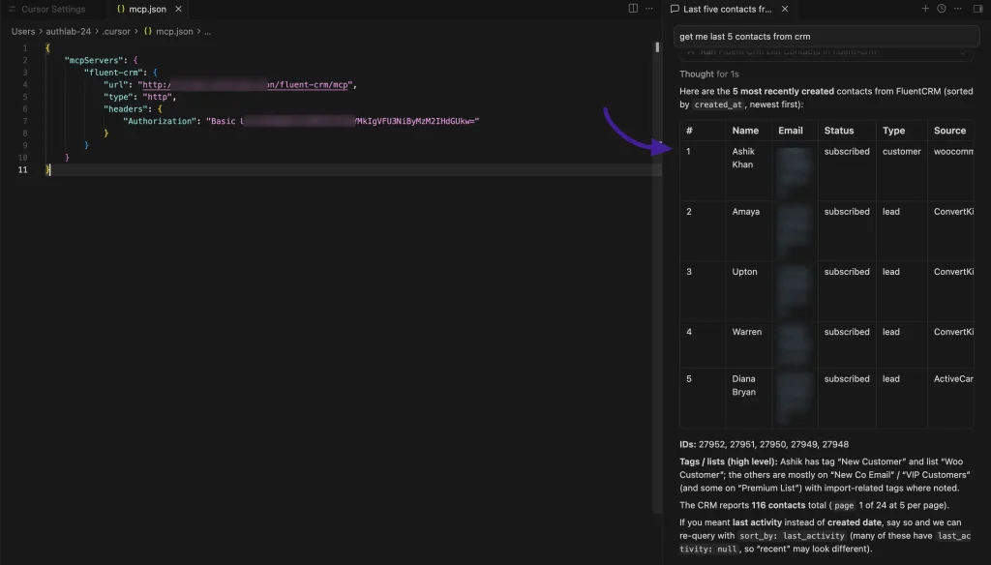991x565 pixels.
Task: Click the Name column header
Action: click(745, 131)
